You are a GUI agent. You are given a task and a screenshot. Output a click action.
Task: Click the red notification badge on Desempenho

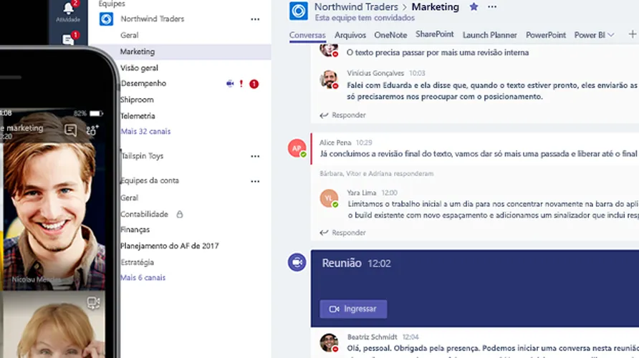click(x=254, y=84)
